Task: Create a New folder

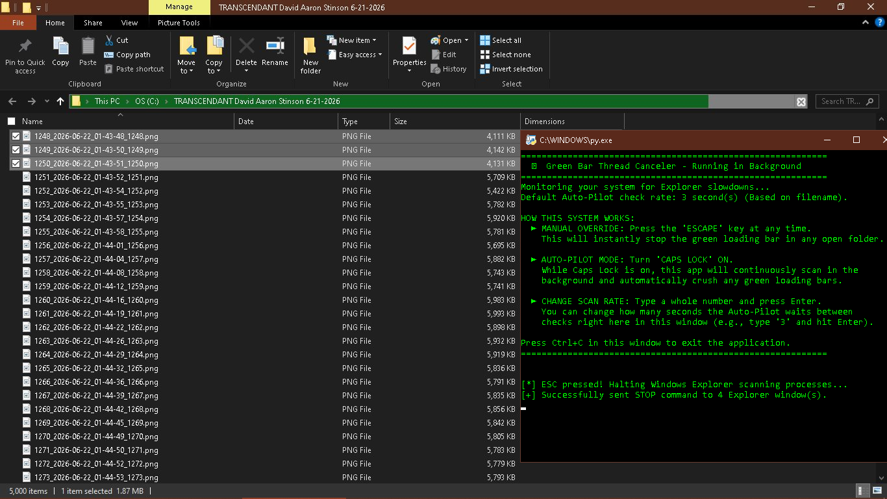Action: point(310,55)
